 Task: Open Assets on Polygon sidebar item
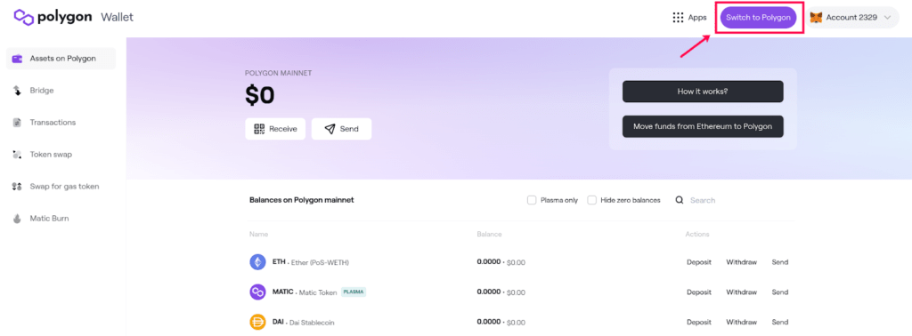61,59
